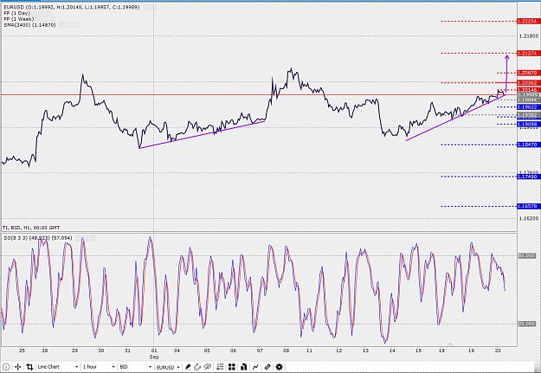Select the PP (1 Day) indicator label
Image resolution: width=541 pixels, height=373 pixels.
(17, 13)
